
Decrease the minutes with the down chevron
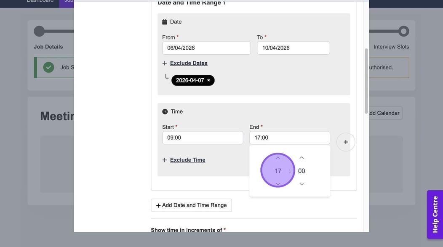(x=302, y=184)
